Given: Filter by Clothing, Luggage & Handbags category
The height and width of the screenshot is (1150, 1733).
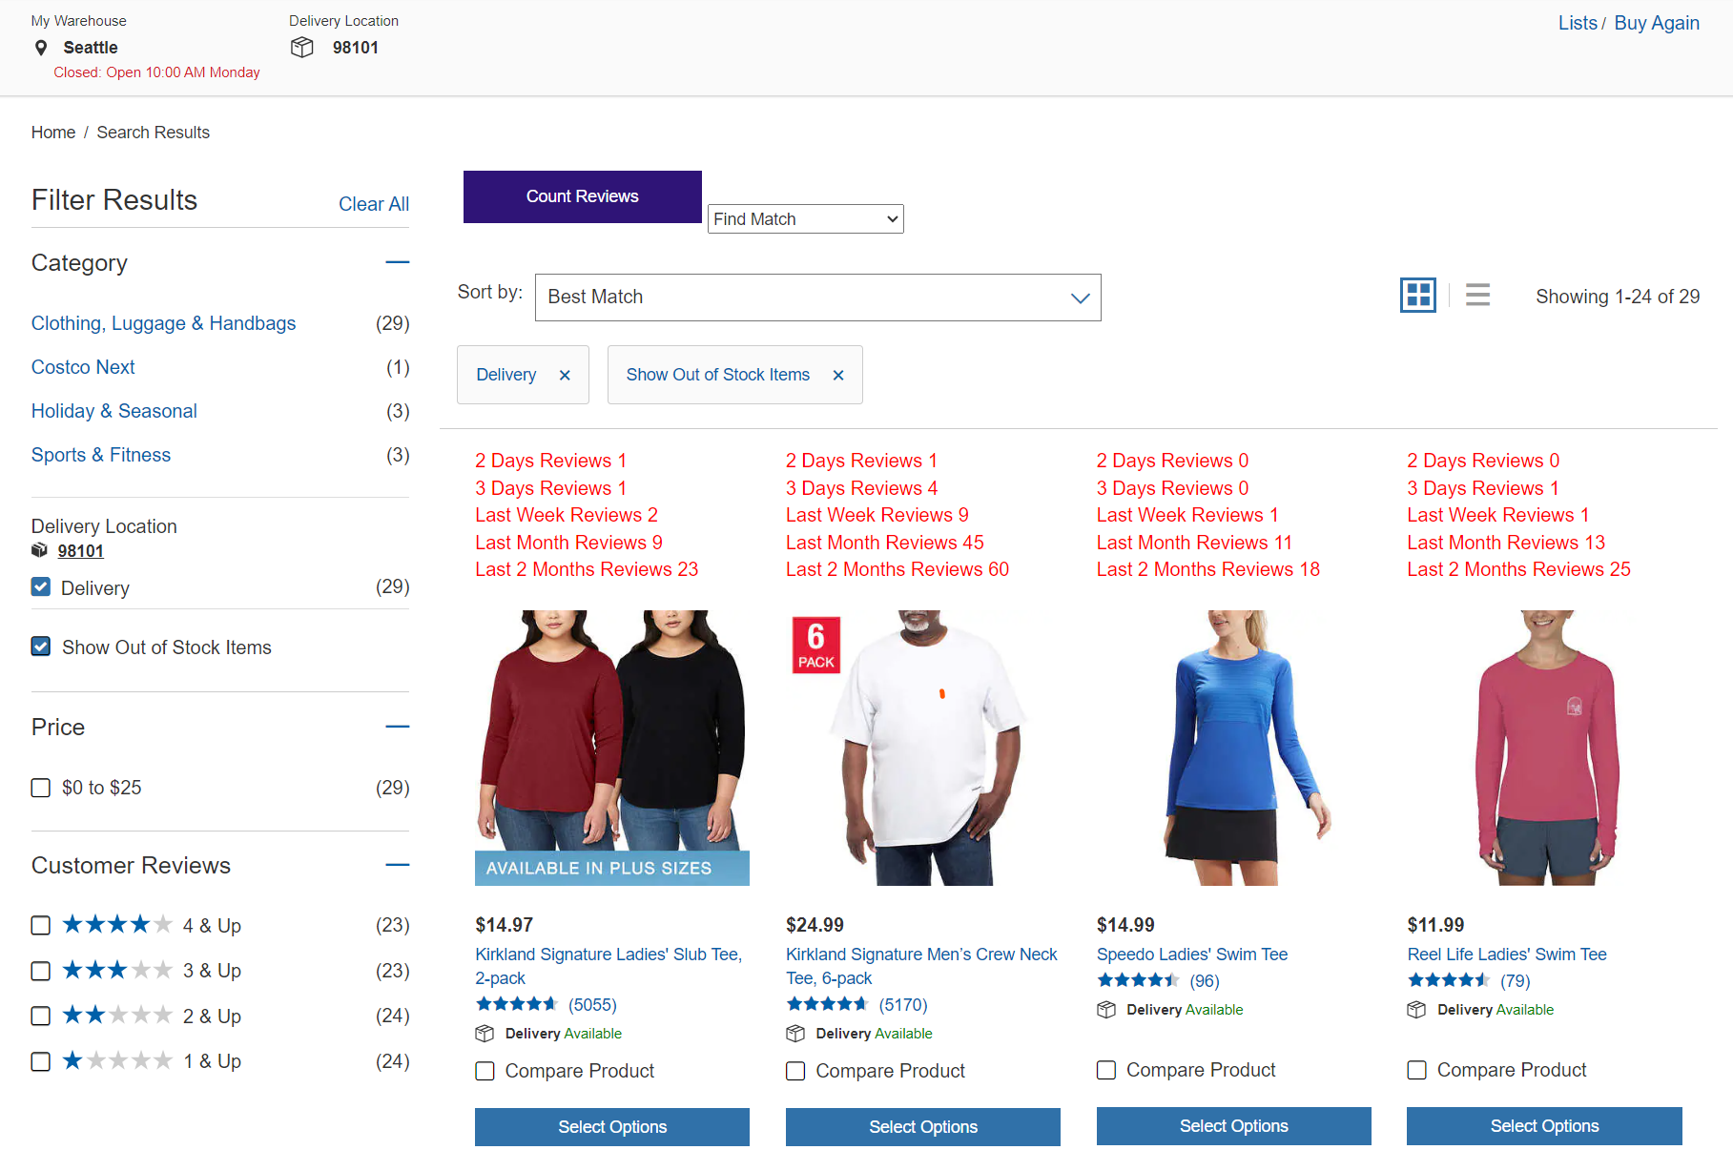Looking at the screenshot, I should click(x=164, y=323).
